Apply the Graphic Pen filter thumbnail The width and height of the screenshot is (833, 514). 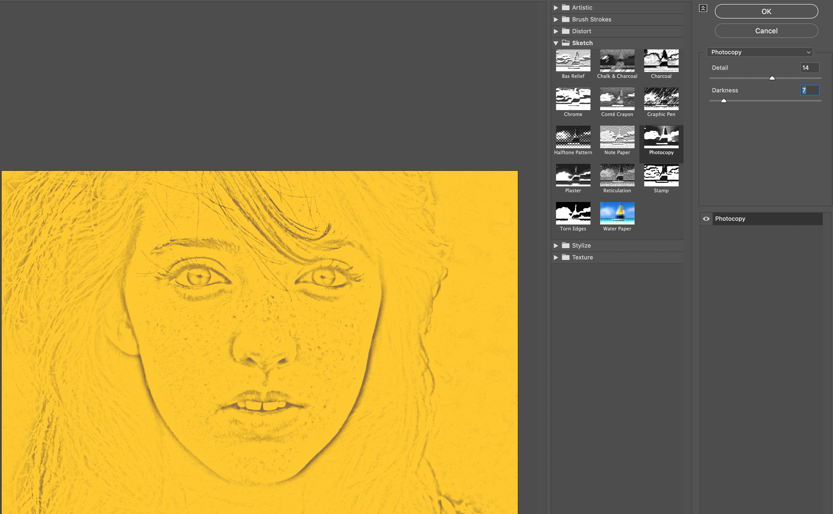click(661, 99)
